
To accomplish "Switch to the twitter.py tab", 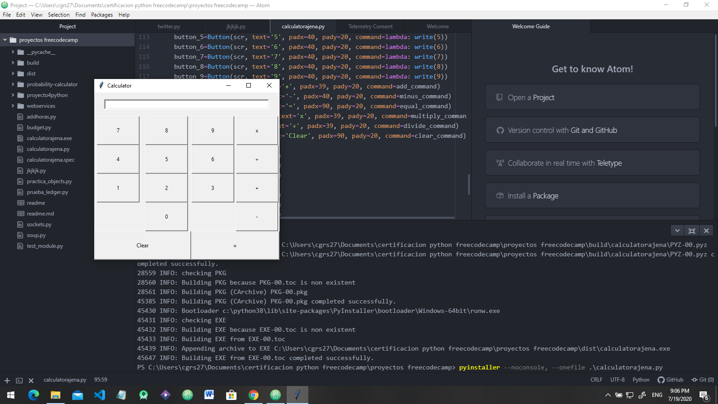I will (x=169, y=26).
